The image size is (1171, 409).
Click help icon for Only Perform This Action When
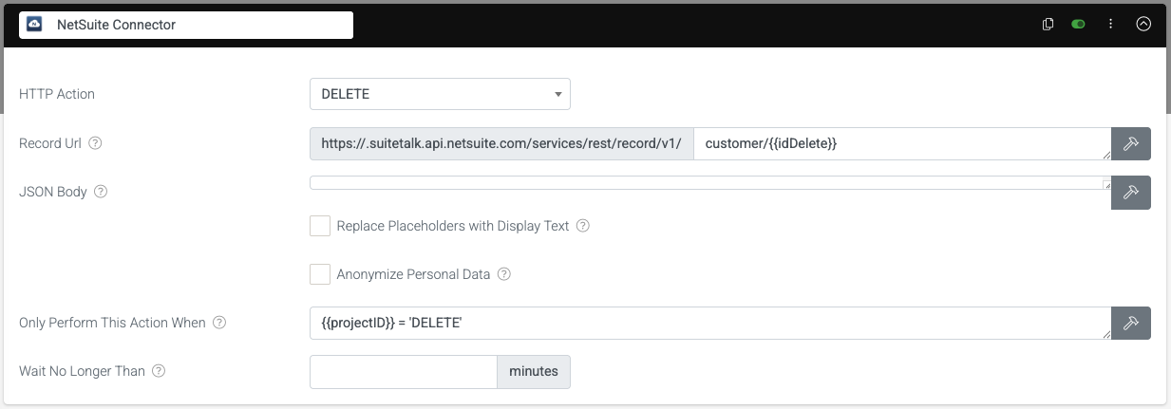click(x=219, y=323)
